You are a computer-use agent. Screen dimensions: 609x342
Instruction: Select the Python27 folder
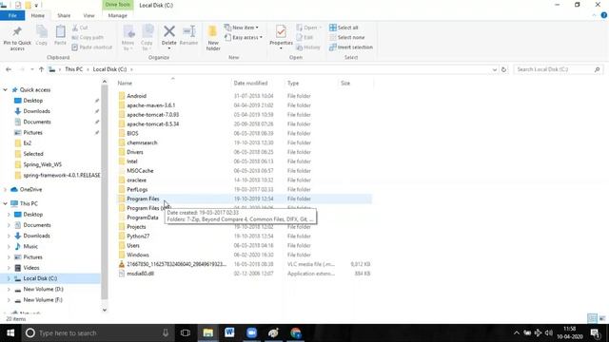tap(138, 237)
